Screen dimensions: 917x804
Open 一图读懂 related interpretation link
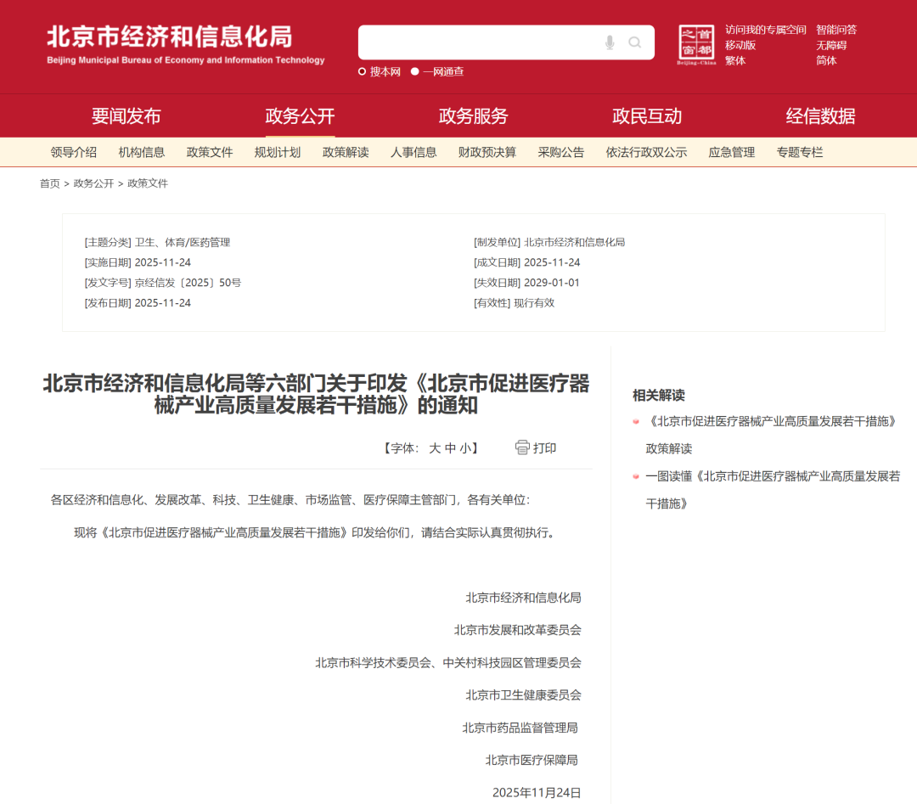(773, 490)
